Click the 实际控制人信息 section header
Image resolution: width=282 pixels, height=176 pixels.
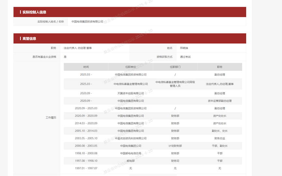(x=130, y=12)
